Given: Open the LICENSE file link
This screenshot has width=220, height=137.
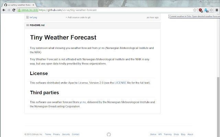Looking at the screenshot, I should pyautogui.click(x=121, y=83).
